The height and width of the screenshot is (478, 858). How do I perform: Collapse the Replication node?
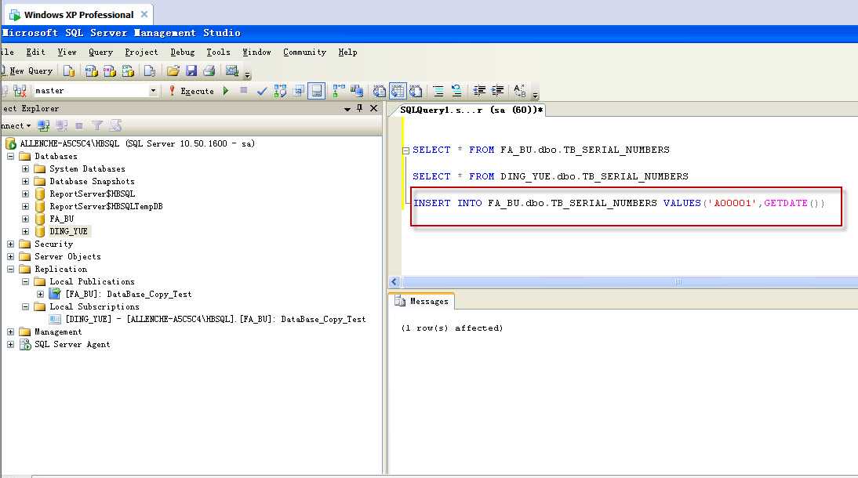point(10,269)
